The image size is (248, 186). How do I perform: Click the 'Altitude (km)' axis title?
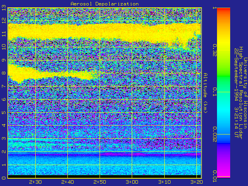click(205, 93)
